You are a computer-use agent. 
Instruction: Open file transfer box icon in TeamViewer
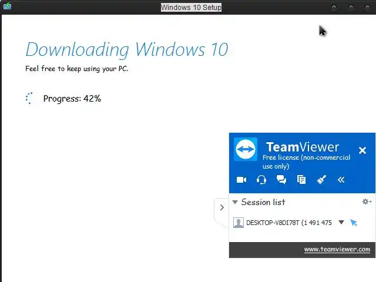click(x=301, y=180)
